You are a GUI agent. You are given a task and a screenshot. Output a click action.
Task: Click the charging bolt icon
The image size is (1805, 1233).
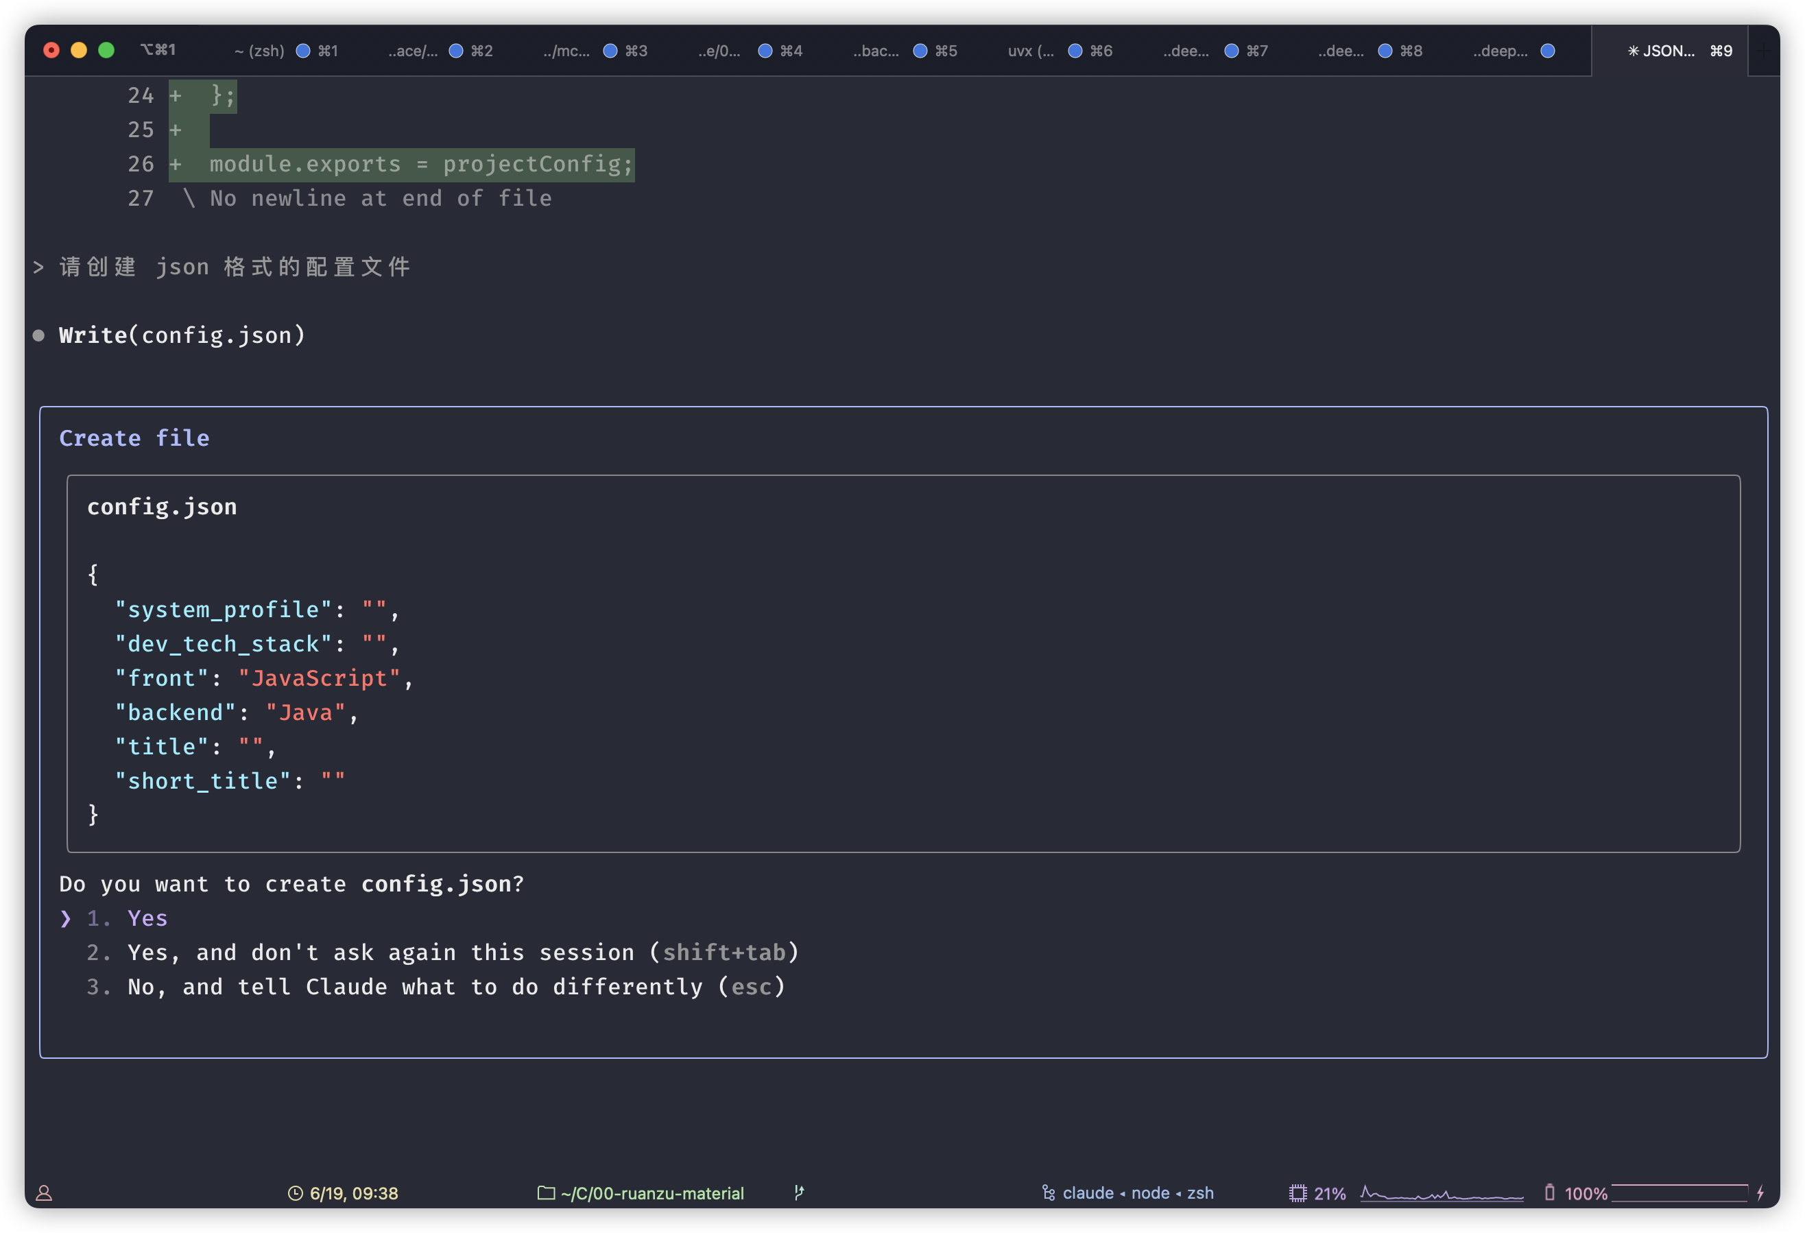[x=1760, y=1193]
